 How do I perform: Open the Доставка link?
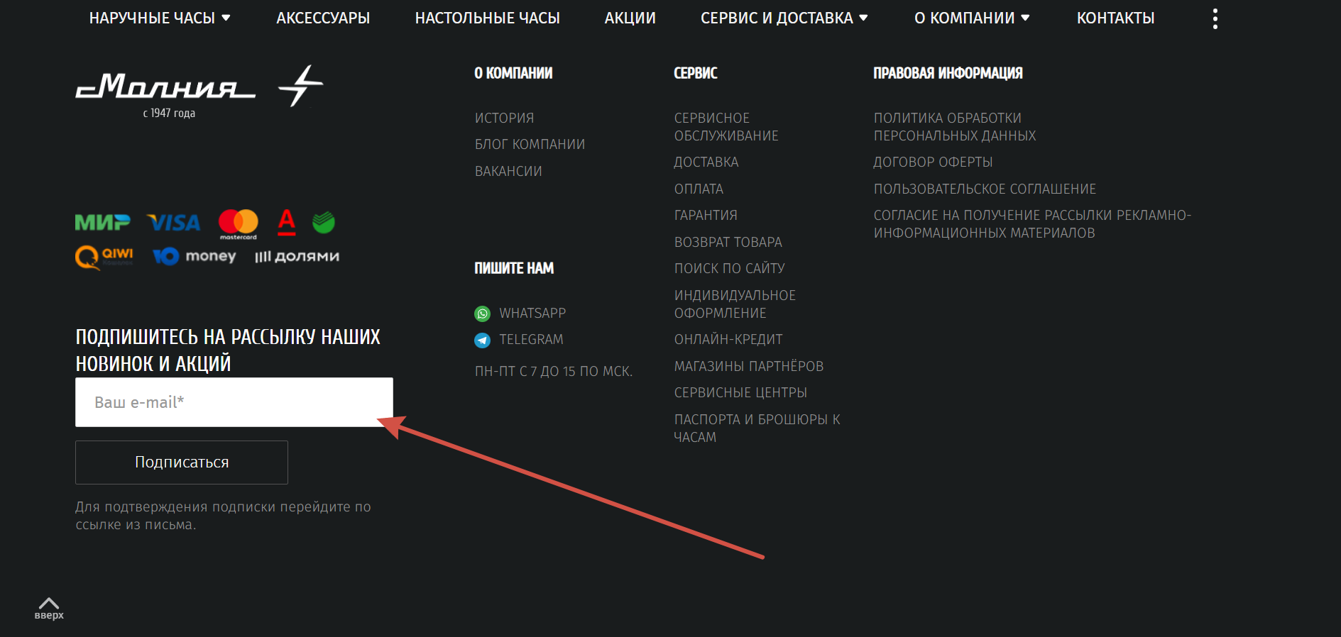(706, 162)
